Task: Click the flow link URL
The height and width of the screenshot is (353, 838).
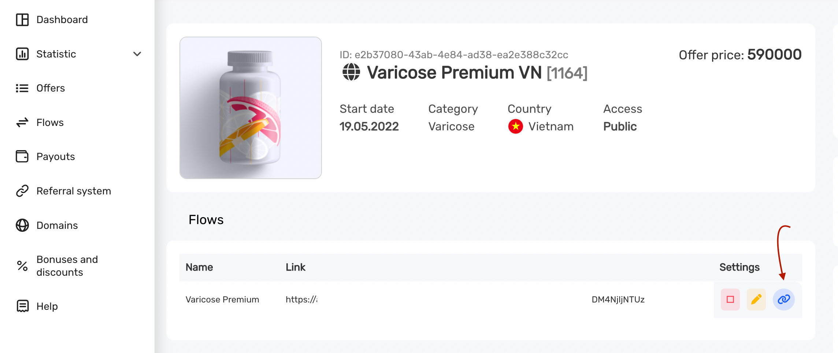Action: click(x=301, y=300)
